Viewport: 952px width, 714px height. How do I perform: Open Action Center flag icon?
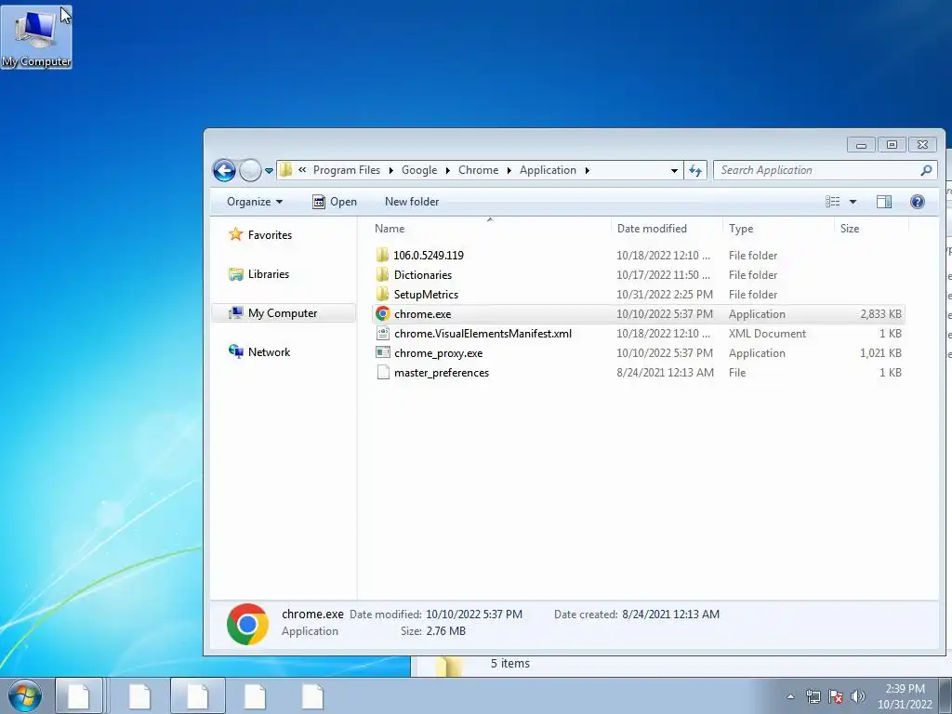[836, 696]
